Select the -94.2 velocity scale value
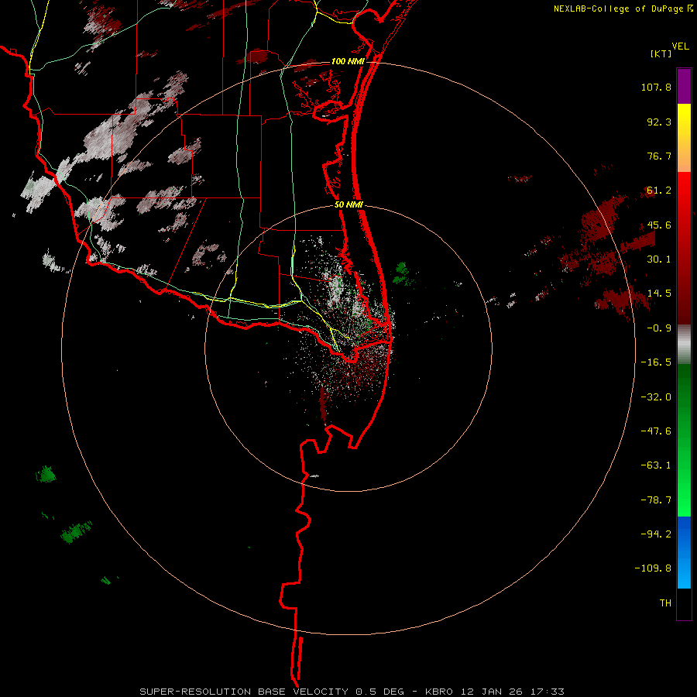This screenshot has width=697, height=697. 656,534
